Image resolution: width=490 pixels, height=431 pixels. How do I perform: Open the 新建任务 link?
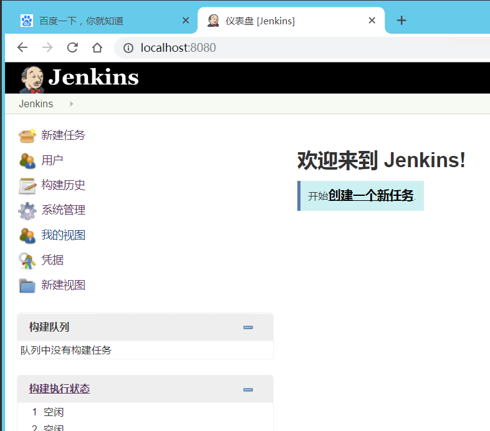point(63,135)
